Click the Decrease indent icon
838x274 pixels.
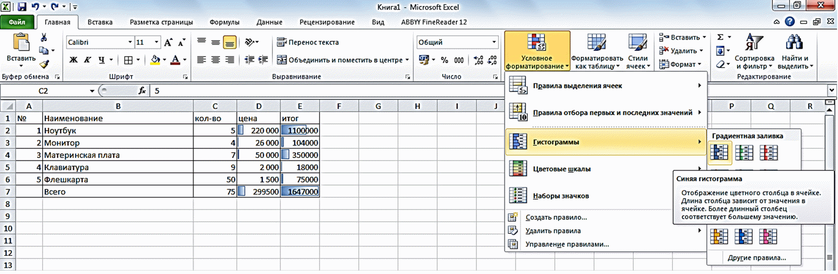(x=249, y=60)
